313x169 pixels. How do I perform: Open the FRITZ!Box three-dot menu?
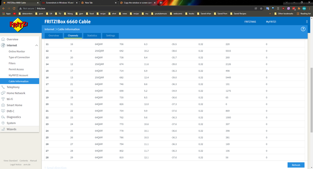pyautogui.click(x=307, y=22)
